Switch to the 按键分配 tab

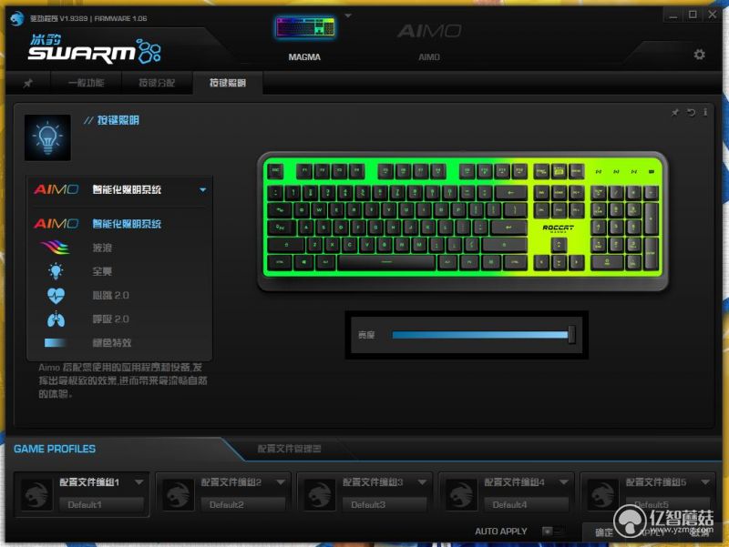[157, 83]
